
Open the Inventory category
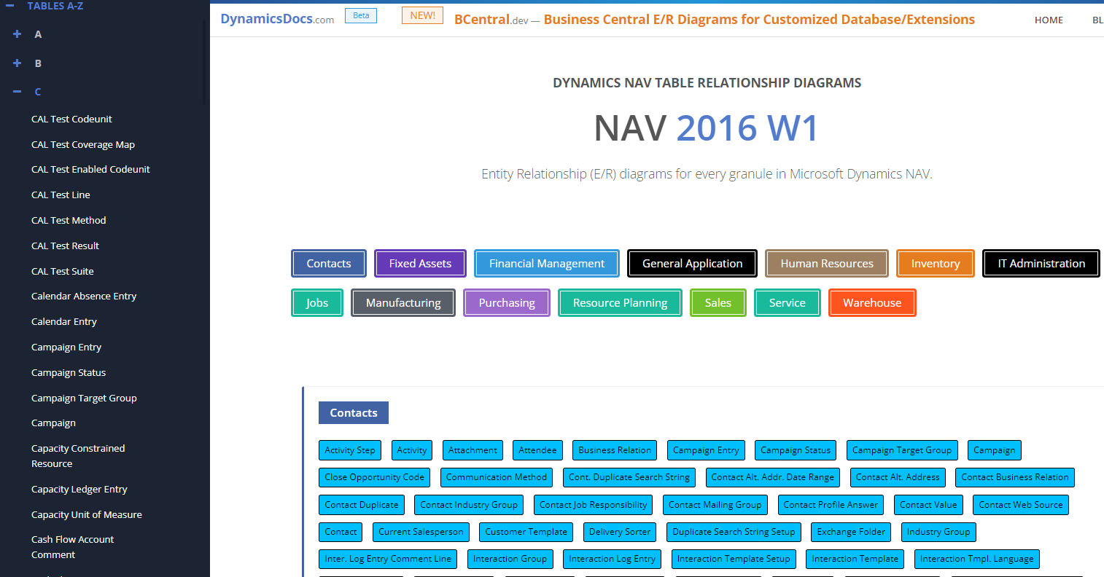[x=935, y=263]
